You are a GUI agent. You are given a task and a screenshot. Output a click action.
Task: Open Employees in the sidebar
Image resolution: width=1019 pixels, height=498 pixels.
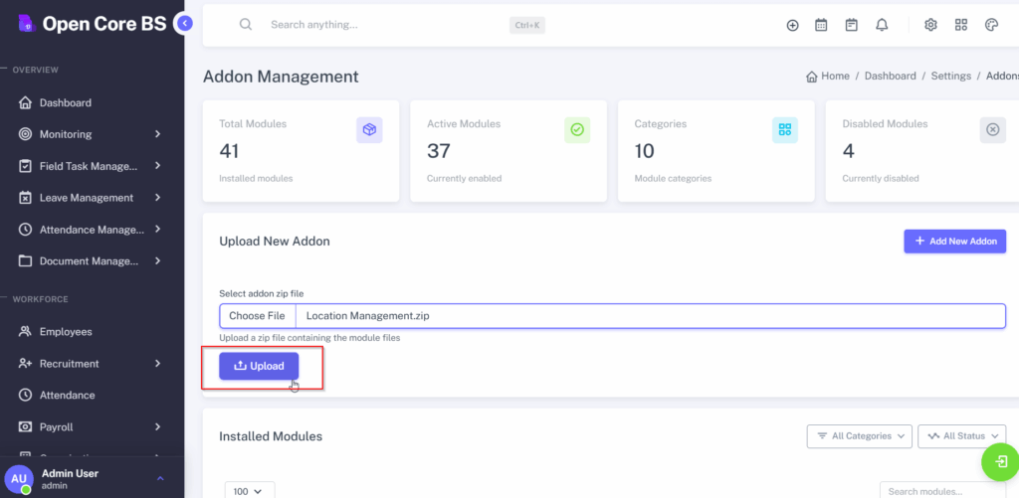click(66, 332)
